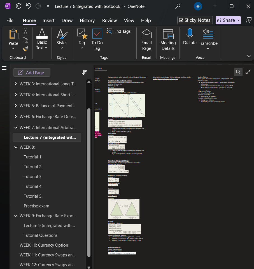Open the Share dropdown
Screen dimensions: 254x269
click(x=238, y=20)
